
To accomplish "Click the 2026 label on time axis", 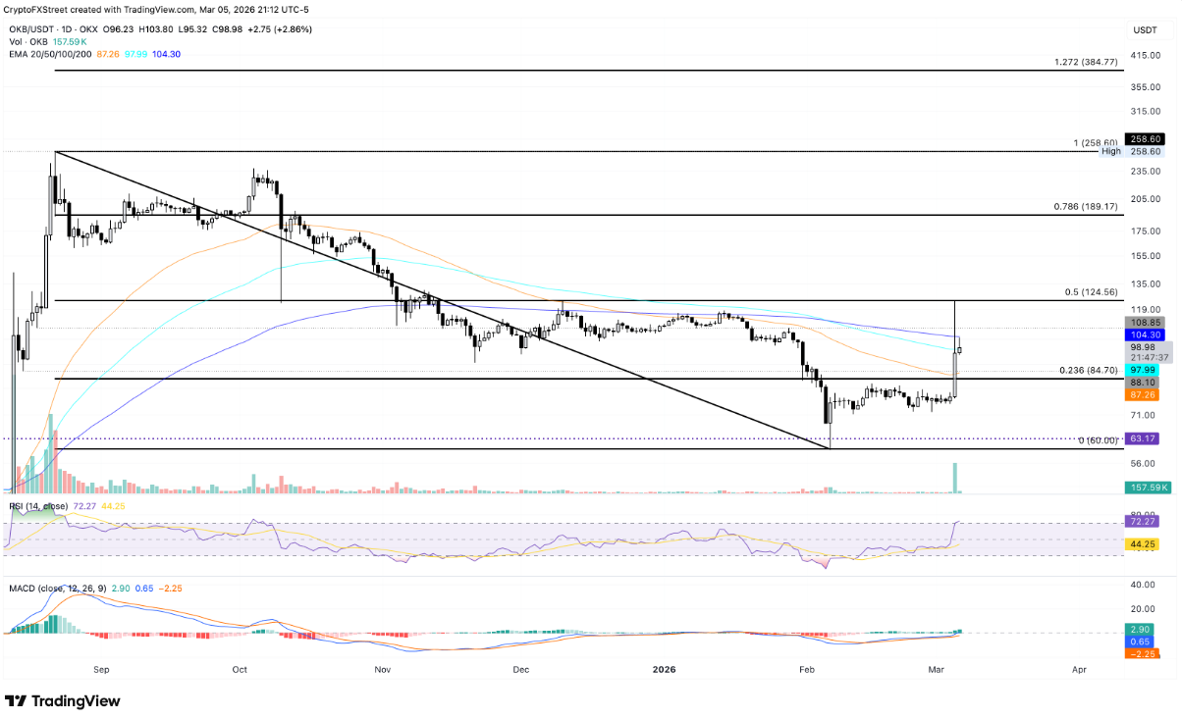I will [665, 669].
